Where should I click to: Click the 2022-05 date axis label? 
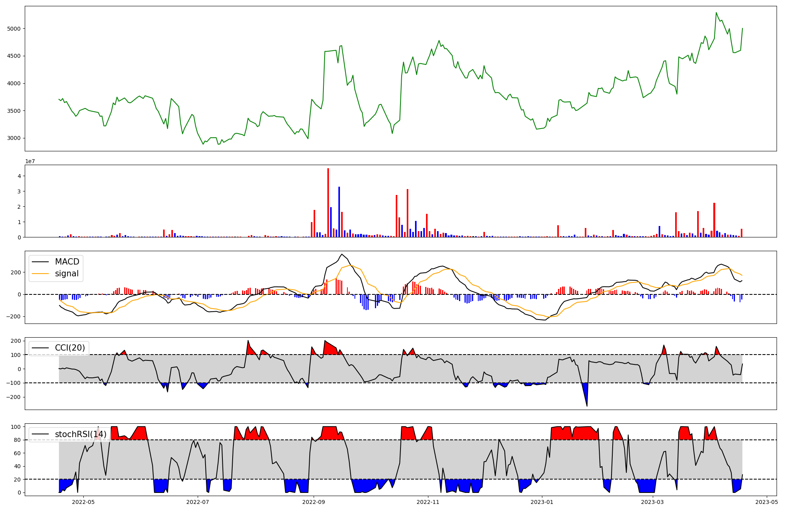coord(83,502)
